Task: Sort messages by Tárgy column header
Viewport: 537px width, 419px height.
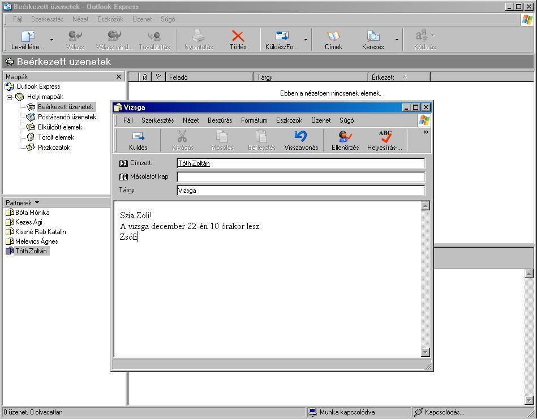Action: (x=311, y=77)
